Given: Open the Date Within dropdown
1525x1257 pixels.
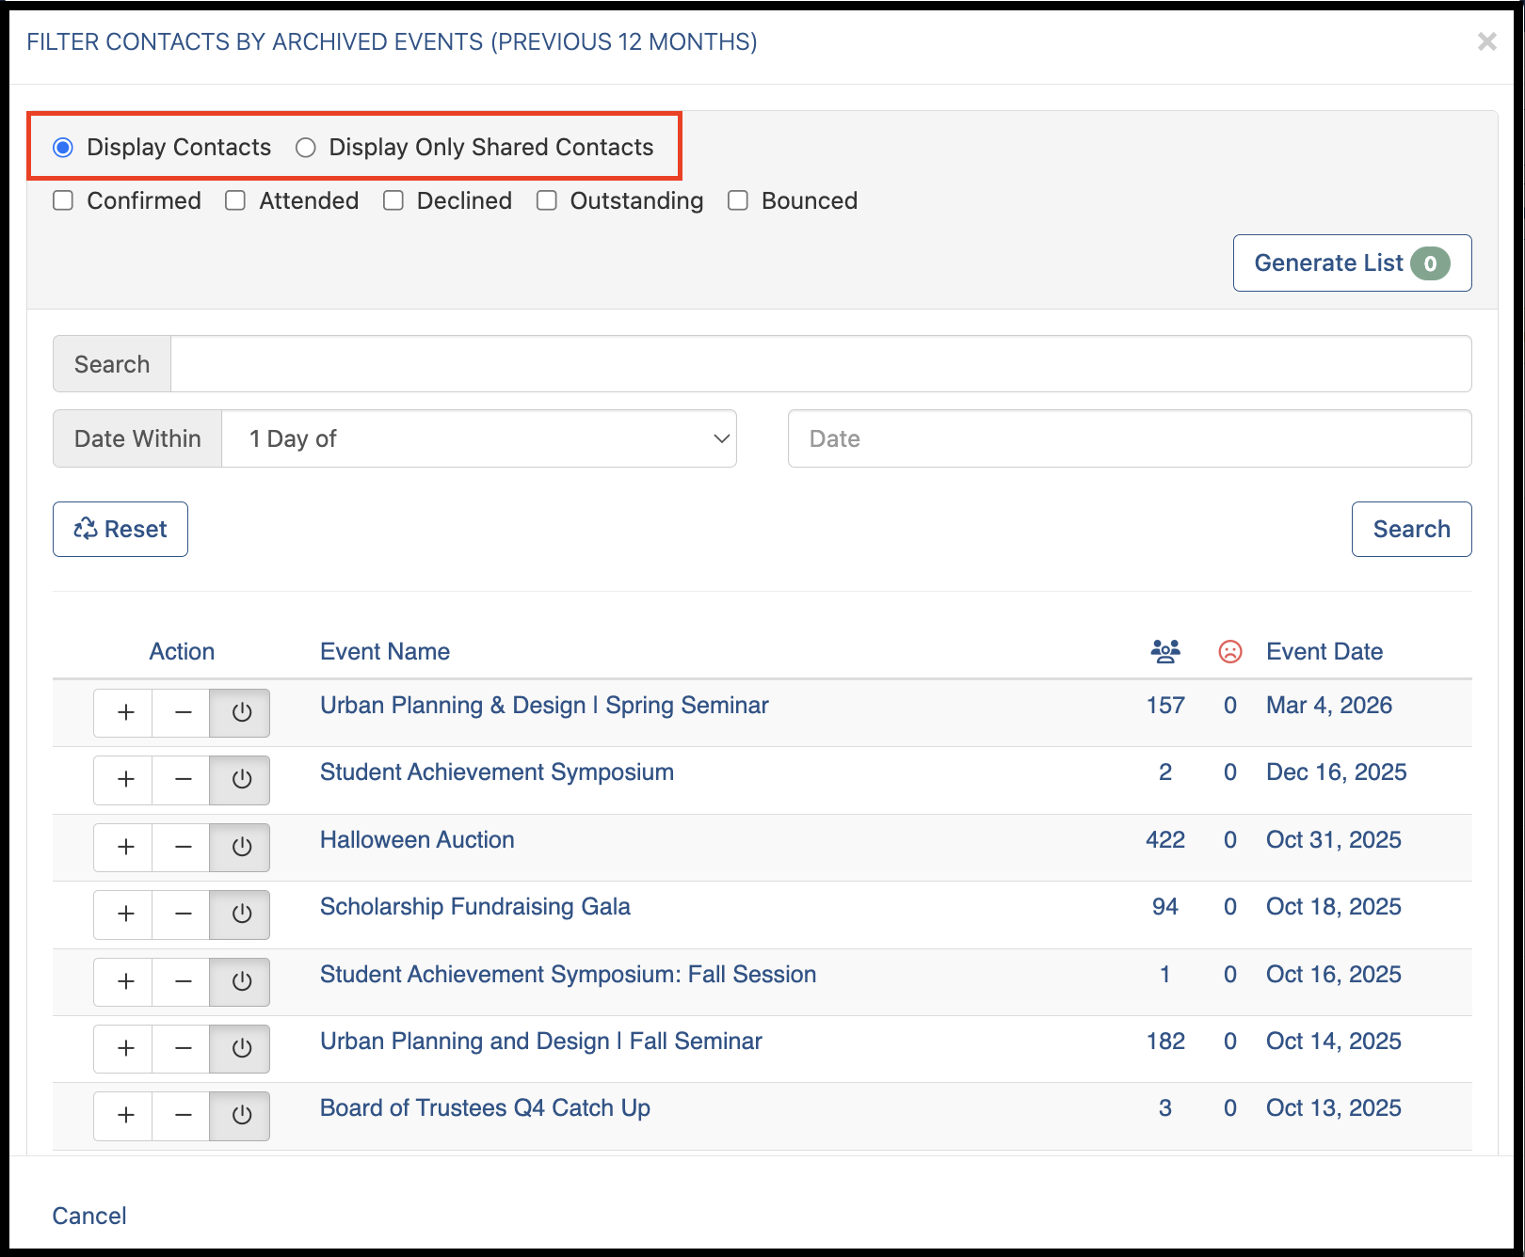Looking at the screenshot, I should pyautogui.click(x=479, y=438).
